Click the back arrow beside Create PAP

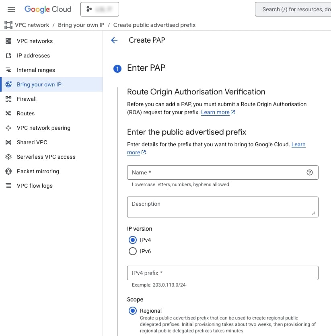114,40
